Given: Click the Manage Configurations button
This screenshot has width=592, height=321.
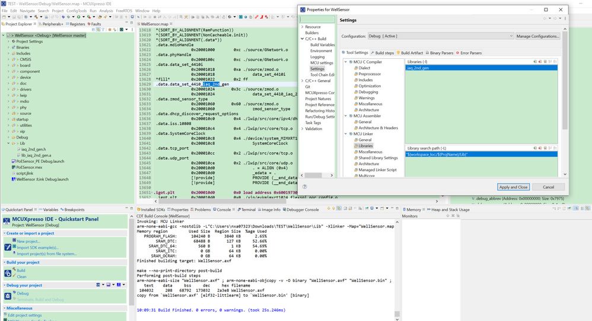Looking at the screenshot, I should pyautogui.click(x=537, y=36).
